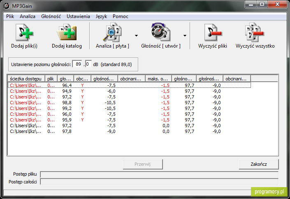Click Wyczyść pliki remove files icon
290x199 pixels.
pyautogui.click(x=213, y=33)
